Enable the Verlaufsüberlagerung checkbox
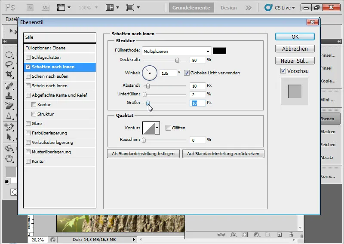This screenshot has width=344, height=244. pos(28,143)
